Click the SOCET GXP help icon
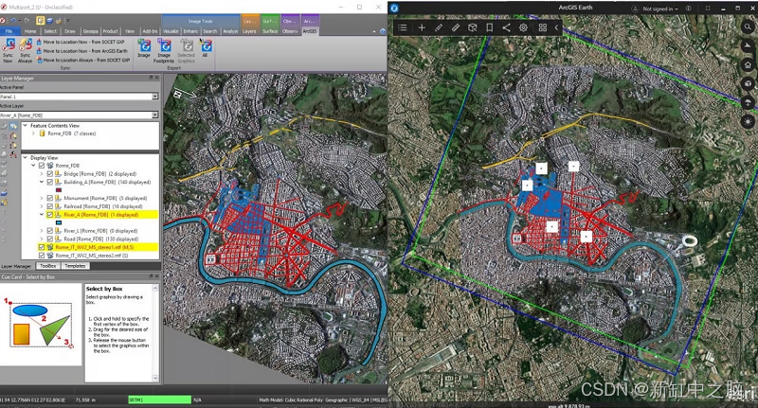Image resolution: width=758 pixels, height=408 pixels. pos(383,31)
